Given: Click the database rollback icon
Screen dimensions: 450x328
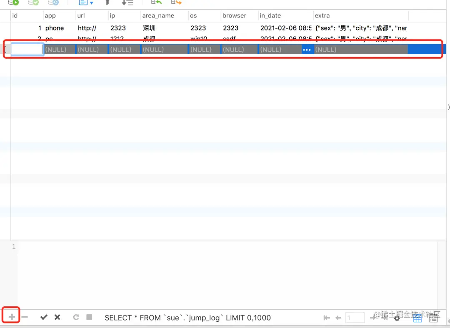Looking at the screenshot, I should (x=53, y=3).
